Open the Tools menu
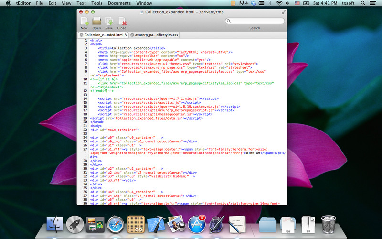 pyautogui.click(x=97, y=3)
